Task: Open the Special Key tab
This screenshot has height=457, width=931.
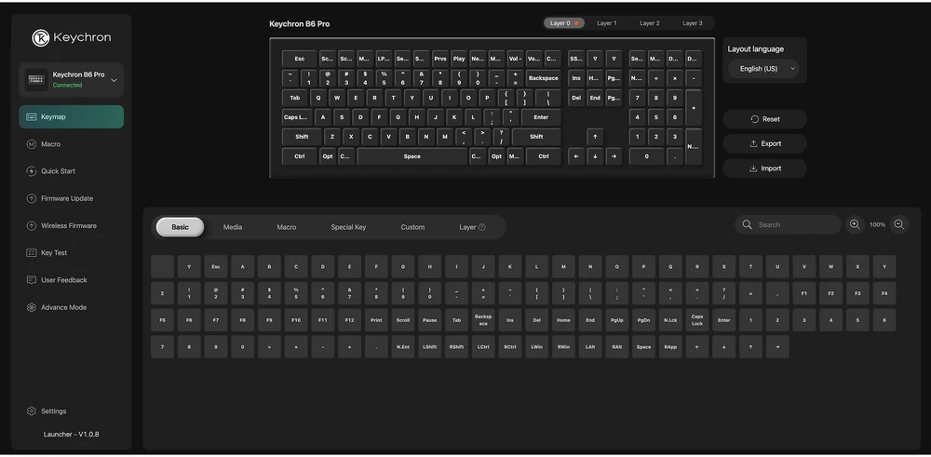Action: 348,227
